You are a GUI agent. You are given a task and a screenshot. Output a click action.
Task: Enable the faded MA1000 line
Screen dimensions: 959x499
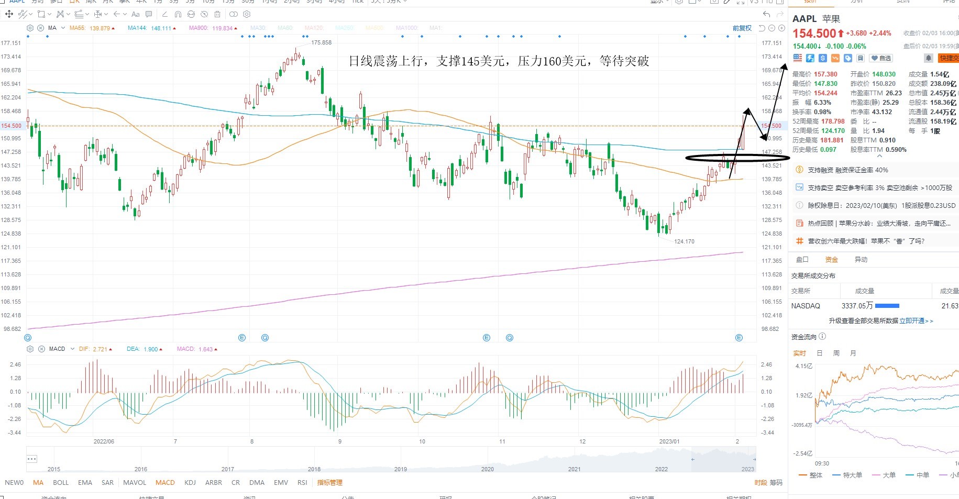click(x=407, y=28)
